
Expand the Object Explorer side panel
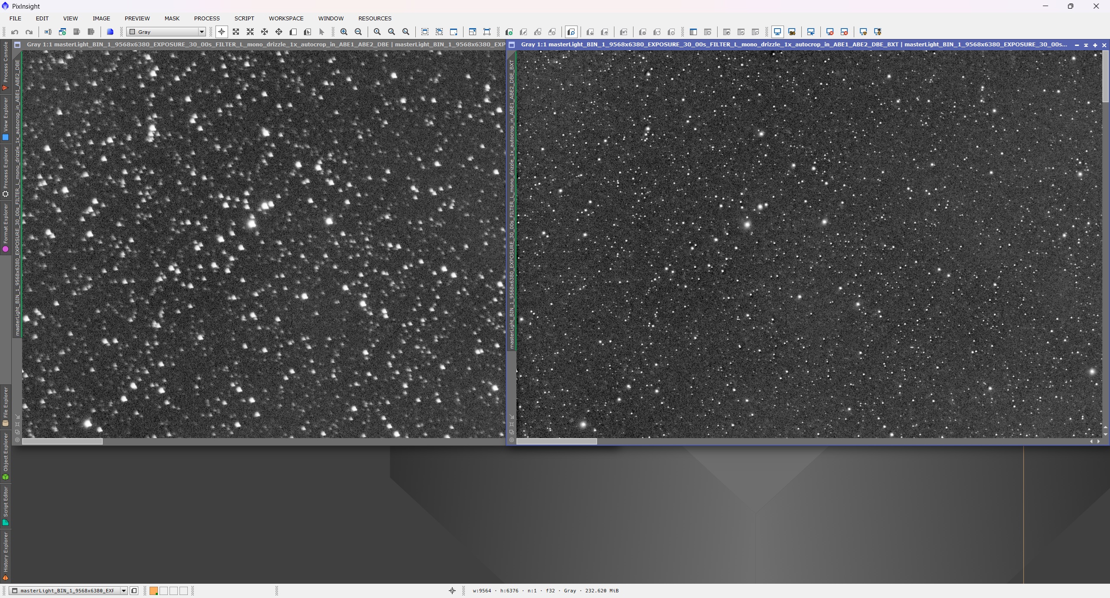pyautogui.click(x=6, y=457)
